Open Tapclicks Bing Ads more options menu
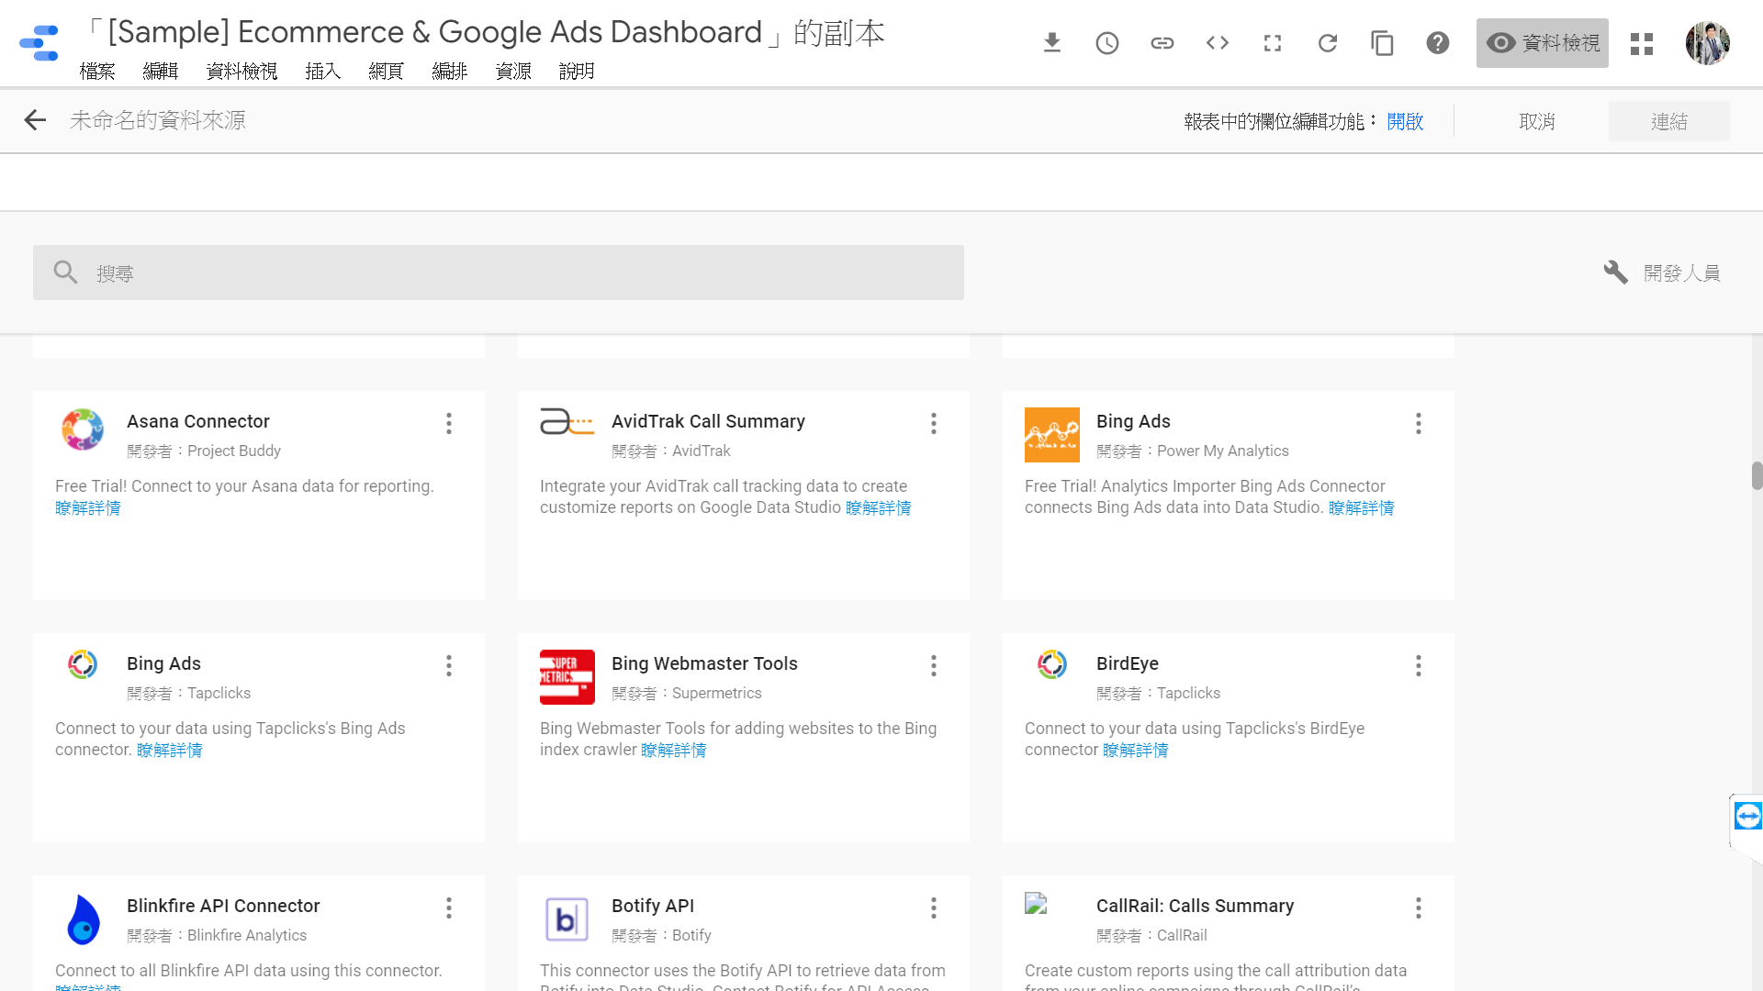 (449, 665)
